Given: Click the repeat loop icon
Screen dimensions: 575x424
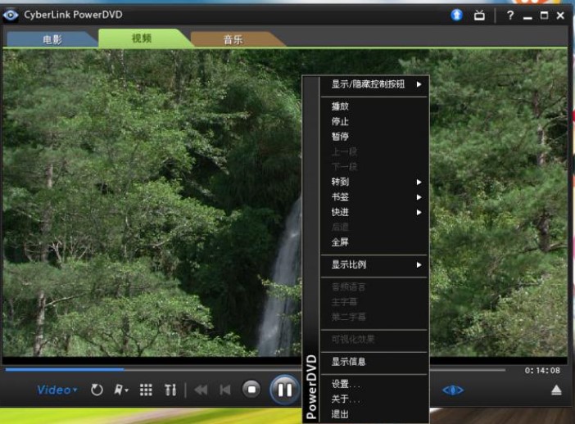Looking at the screenshot, I should coord(97,390).
